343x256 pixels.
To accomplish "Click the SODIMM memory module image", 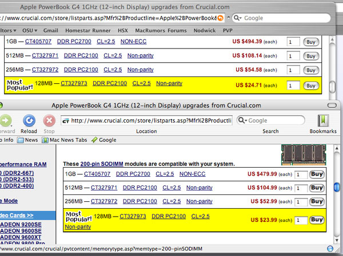I will point(304,155).
